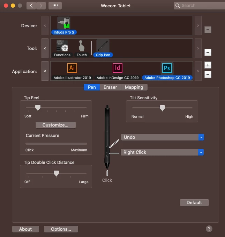
Task: Switch to the Pen tab
Action: tap(92, 87)
